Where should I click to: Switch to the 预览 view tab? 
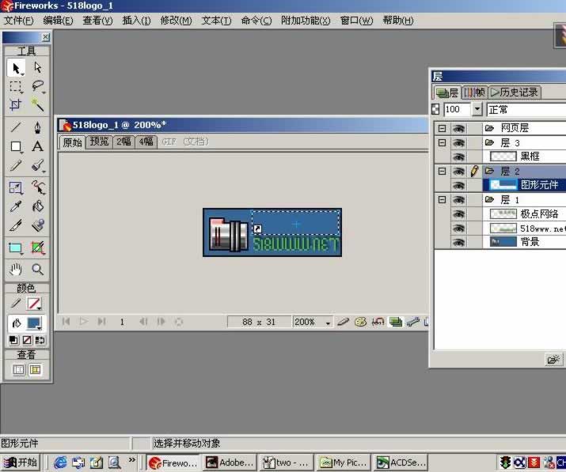tap(99, 142)
